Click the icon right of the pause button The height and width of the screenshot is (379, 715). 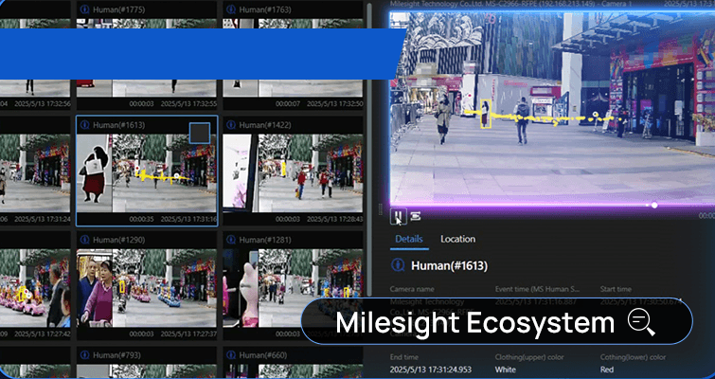point(416,216)
